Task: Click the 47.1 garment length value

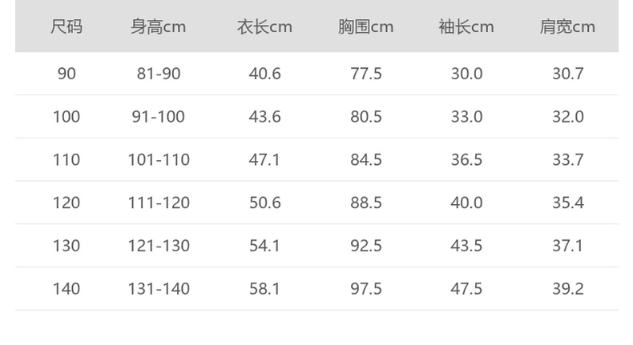Action: pos(264,159)
